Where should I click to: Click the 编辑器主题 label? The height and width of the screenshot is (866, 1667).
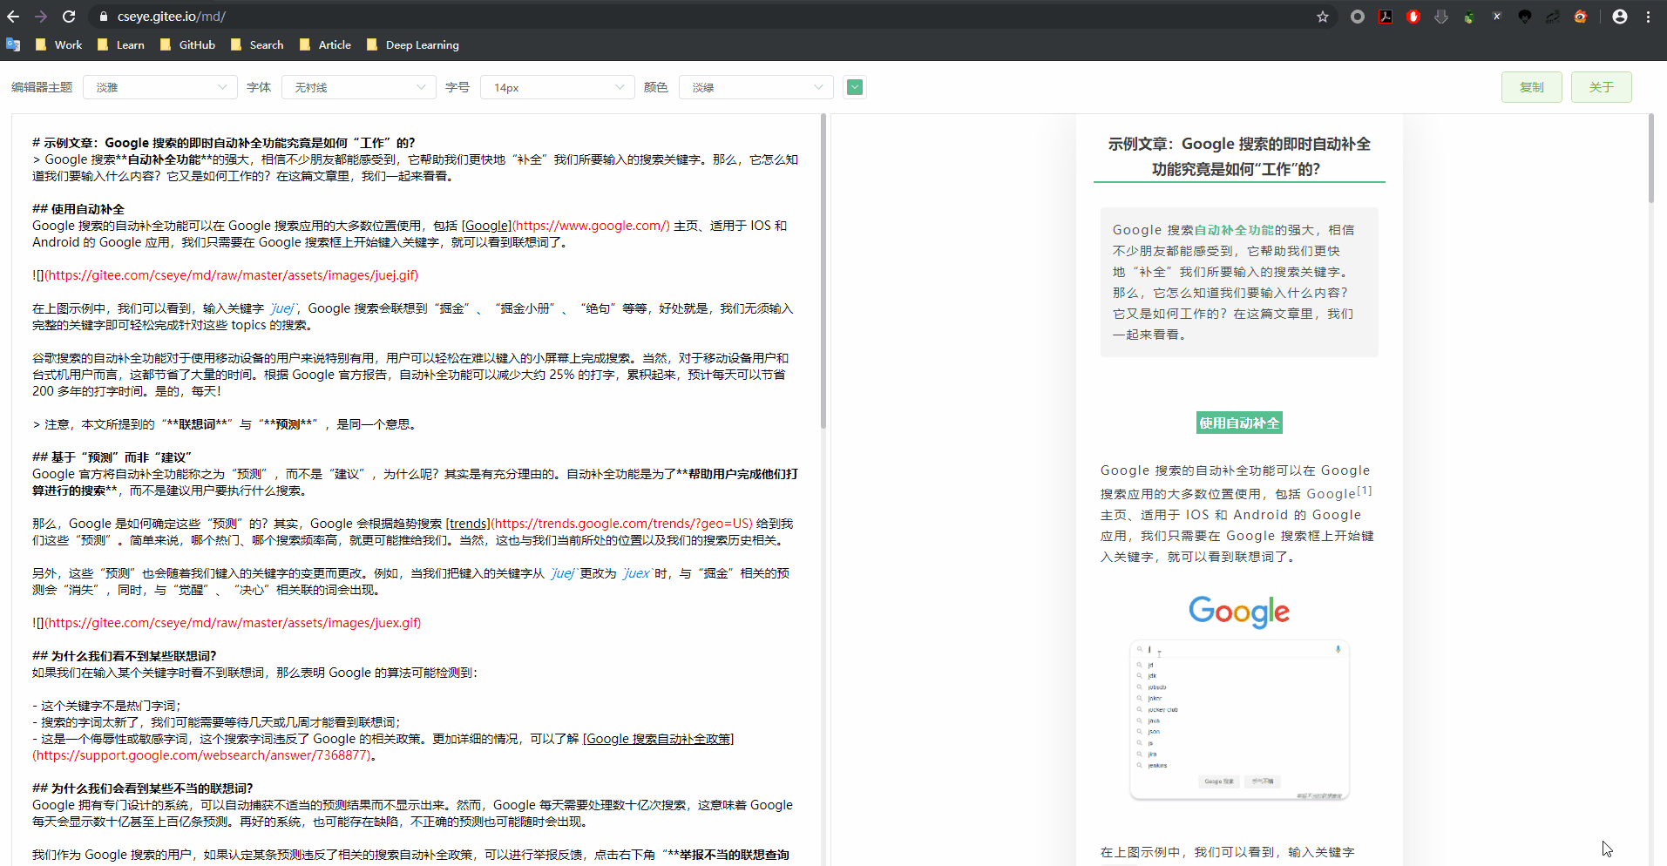point(42,87)
